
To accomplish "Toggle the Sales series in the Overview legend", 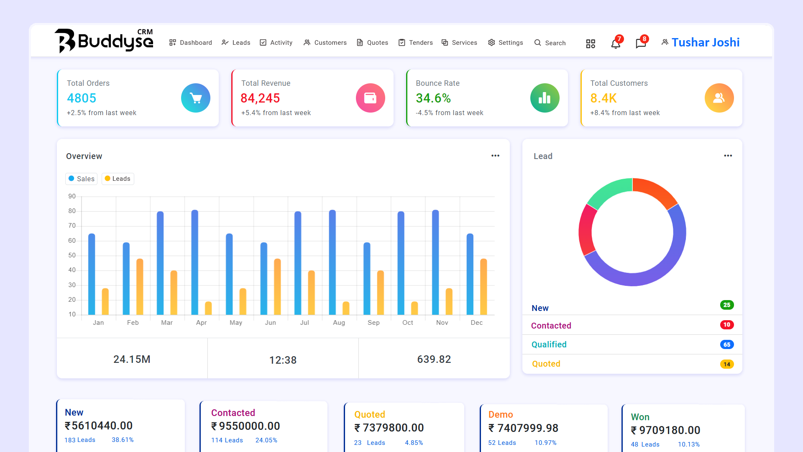I will 81,179.
